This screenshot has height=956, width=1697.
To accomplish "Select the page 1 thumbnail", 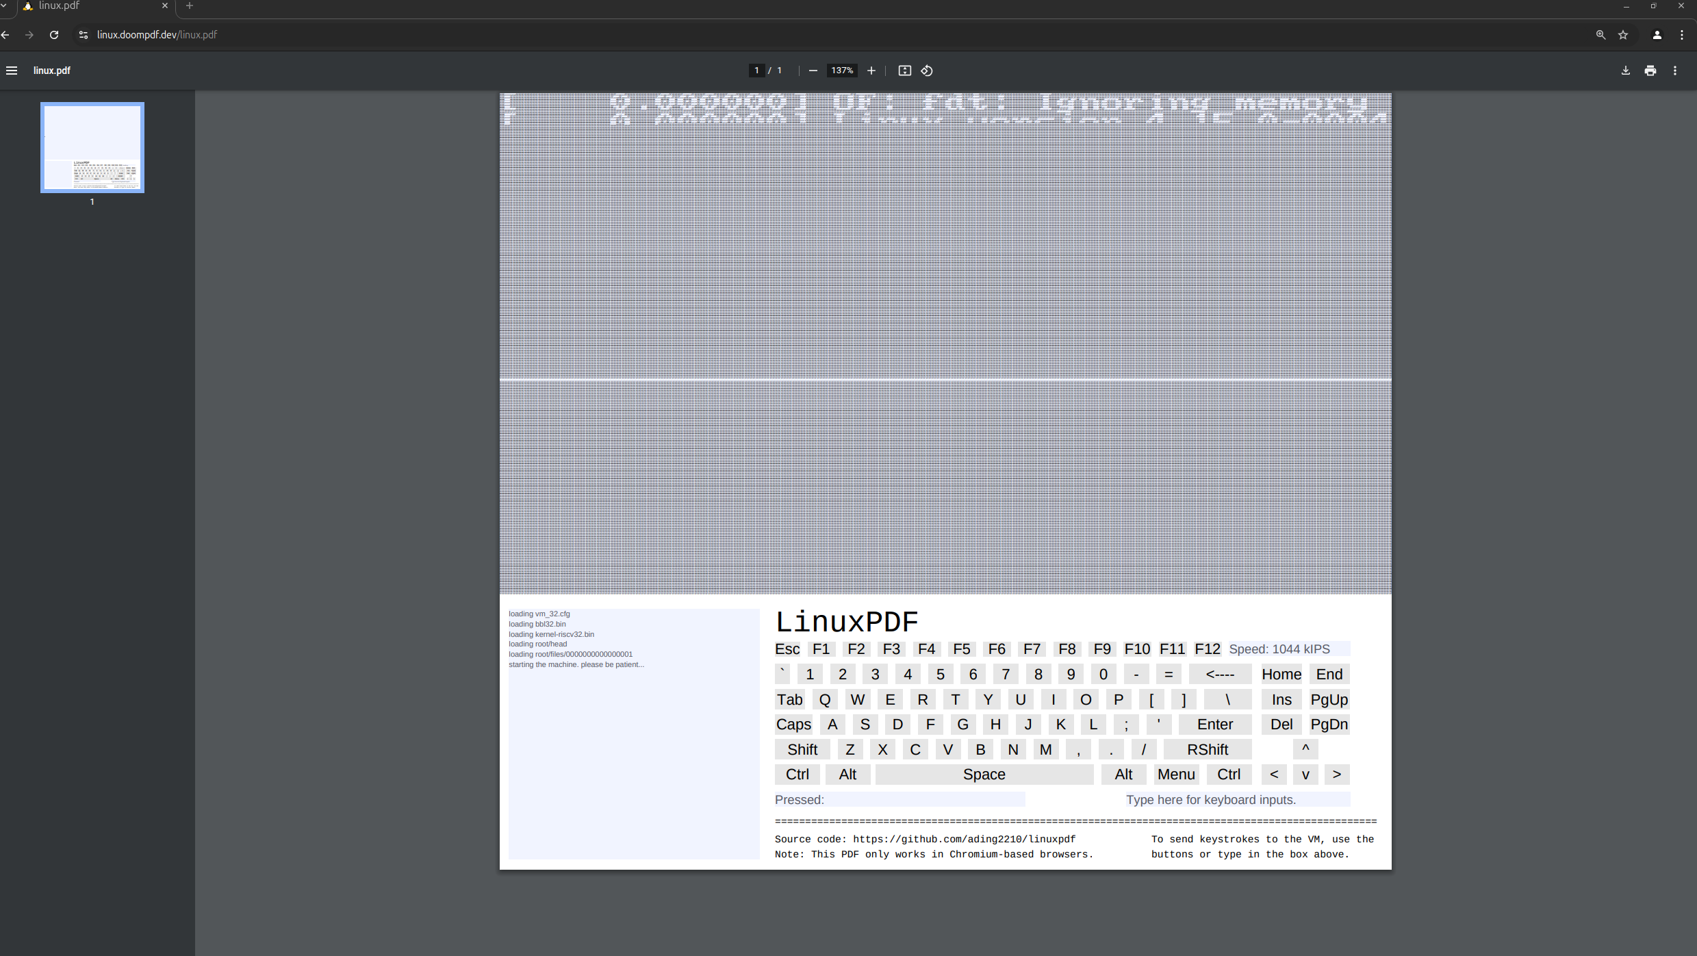I will (x=92, y=147).
